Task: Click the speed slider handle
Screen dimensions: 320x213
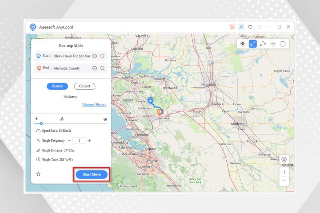Action: pyautogui.click(x=41, y=124)
